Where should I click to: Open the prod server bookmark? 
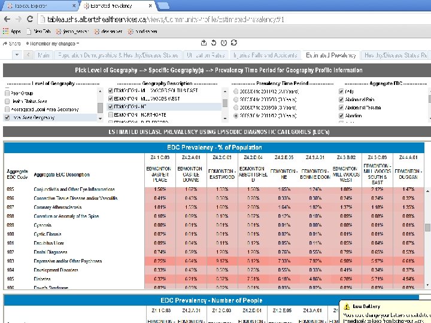pos(142,32)
